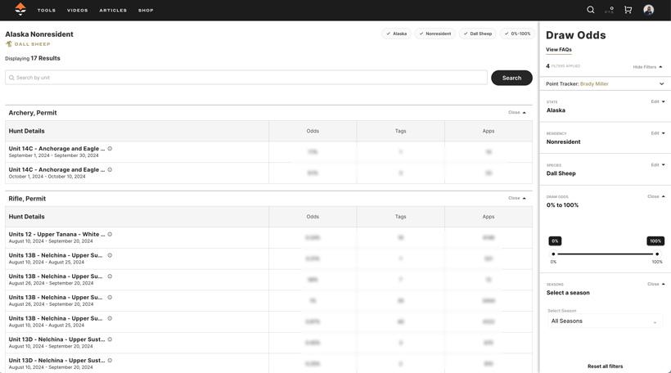Info icon for Units 12 Upper Tanana hunt
This screenshot has height=373, width=671.
tap(110, 235)
